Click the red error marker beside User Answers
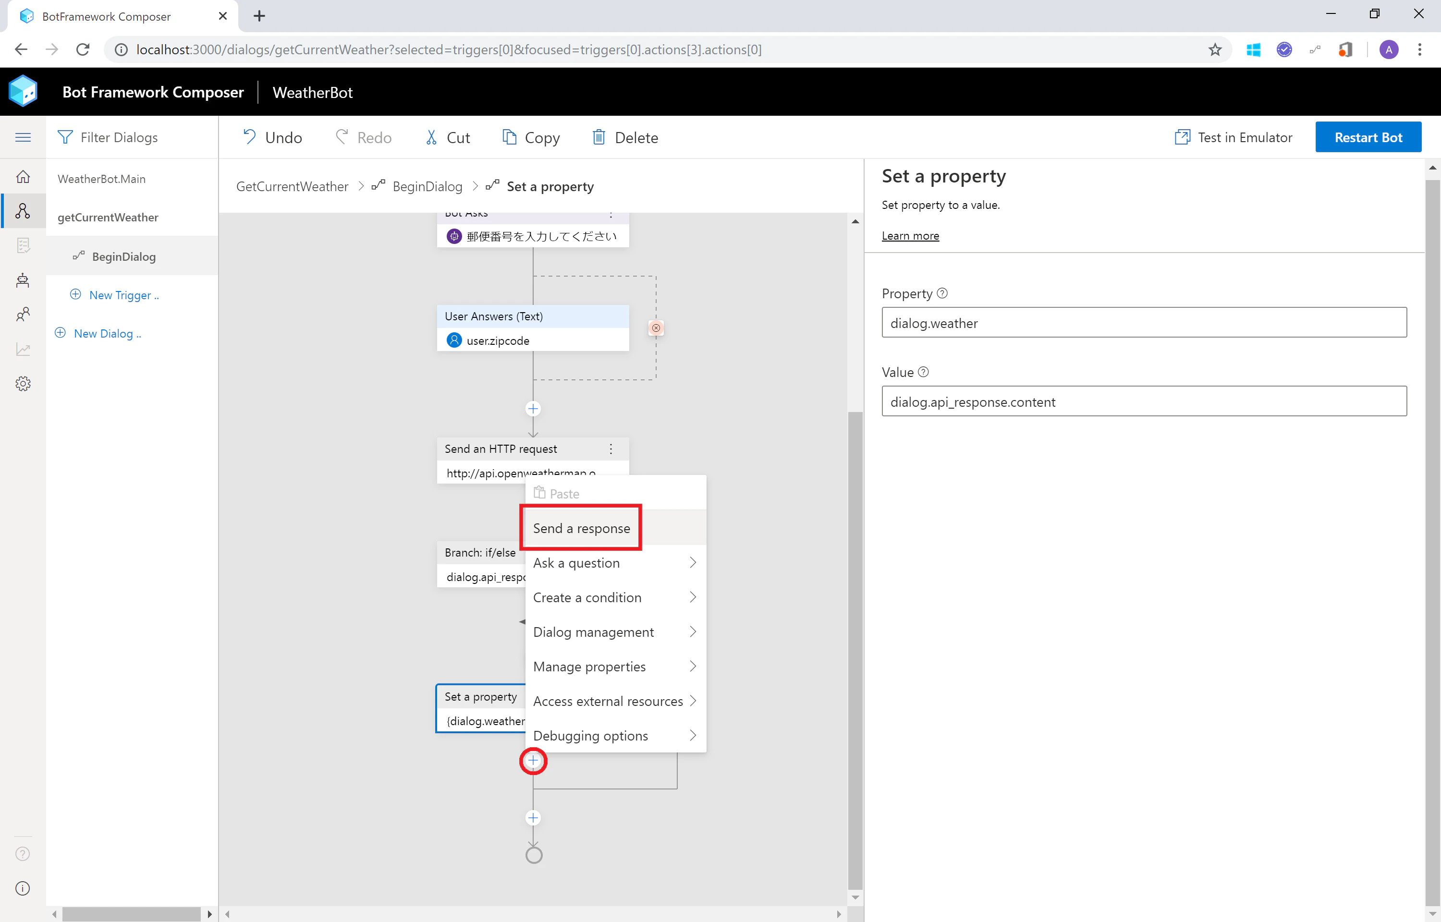 click(656, 328)
